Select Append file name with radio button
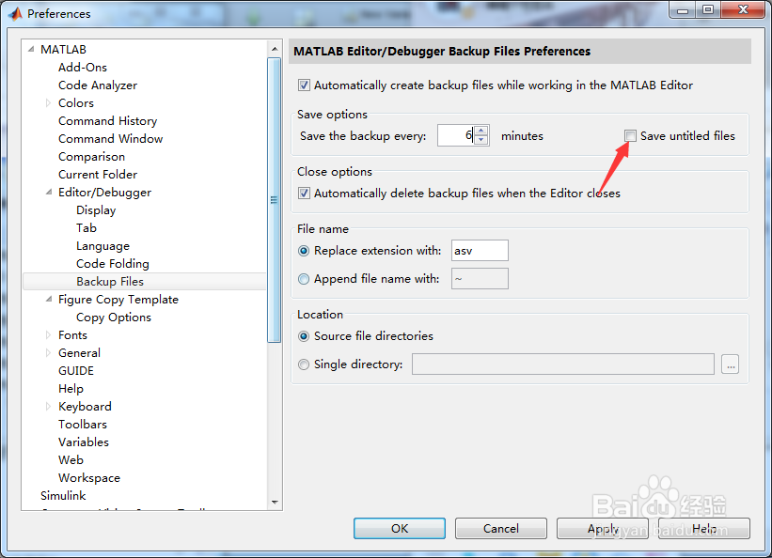Image resolution: width=772 pixels, height=558 pixels. [x=304, y=279]
